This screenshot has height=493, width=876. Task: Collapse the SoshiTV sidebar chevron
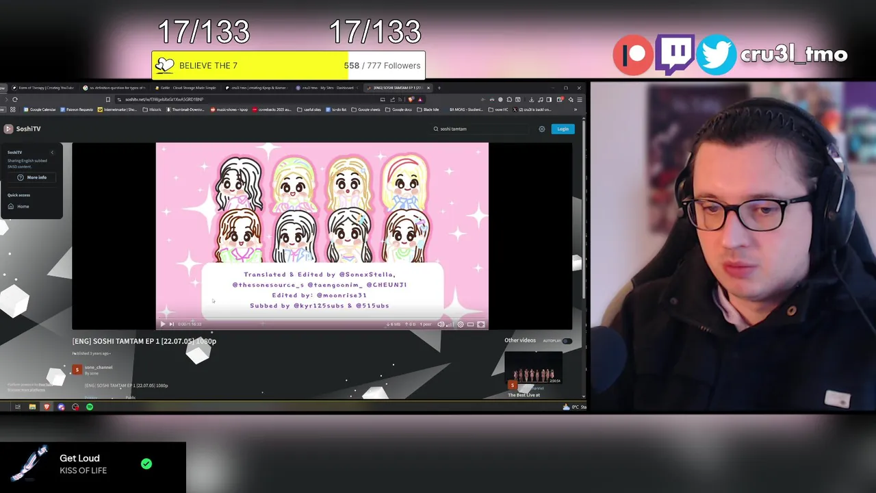(52, 152)
